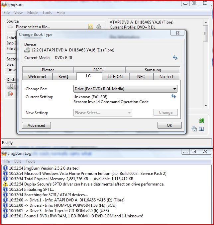Refresh the current media in Device section

pos(175,58)
